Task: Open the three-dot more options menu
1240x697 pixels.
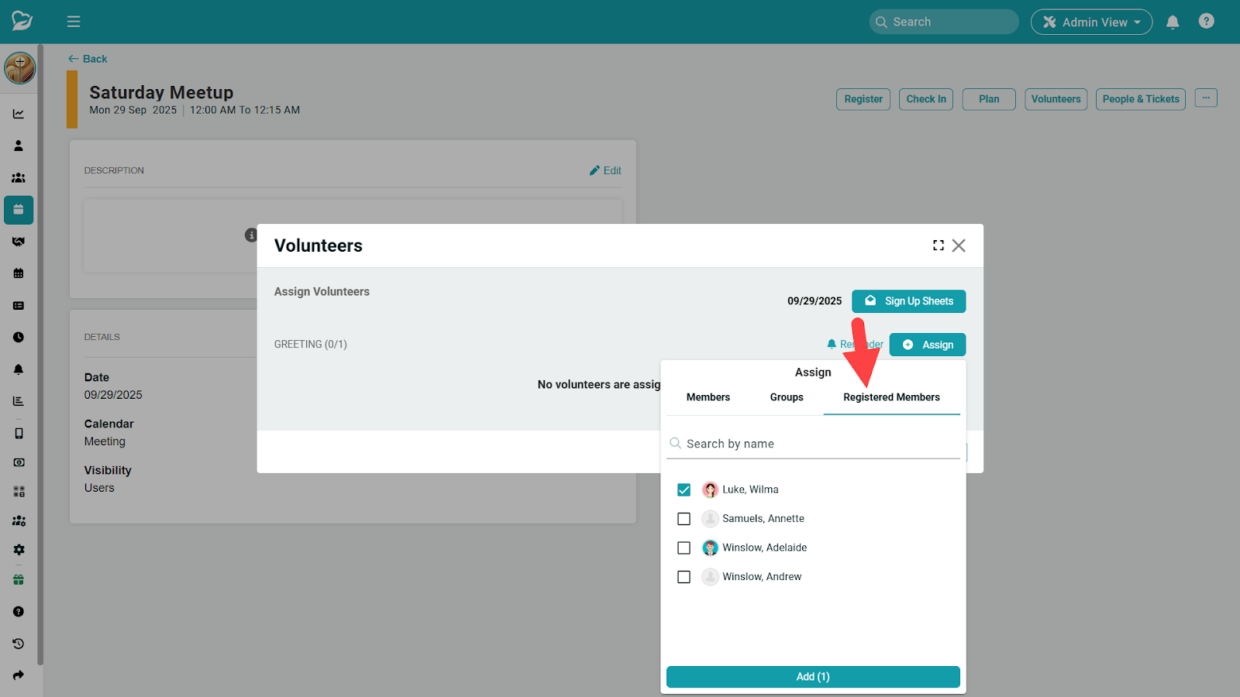Action: click(1206, 98)
